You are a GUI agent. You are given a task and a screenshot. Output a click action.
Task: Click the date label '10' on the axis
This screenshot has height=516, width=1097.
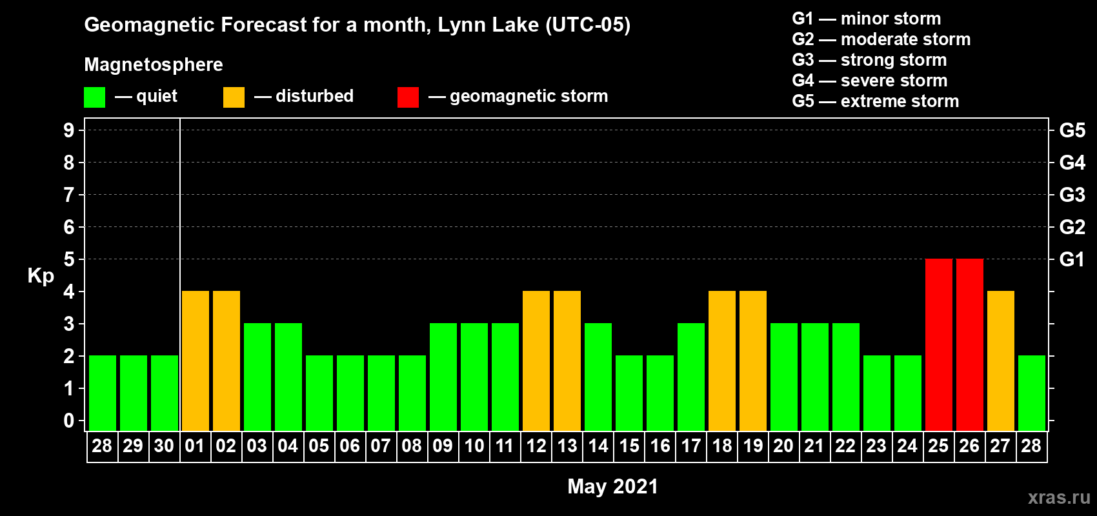474,446
